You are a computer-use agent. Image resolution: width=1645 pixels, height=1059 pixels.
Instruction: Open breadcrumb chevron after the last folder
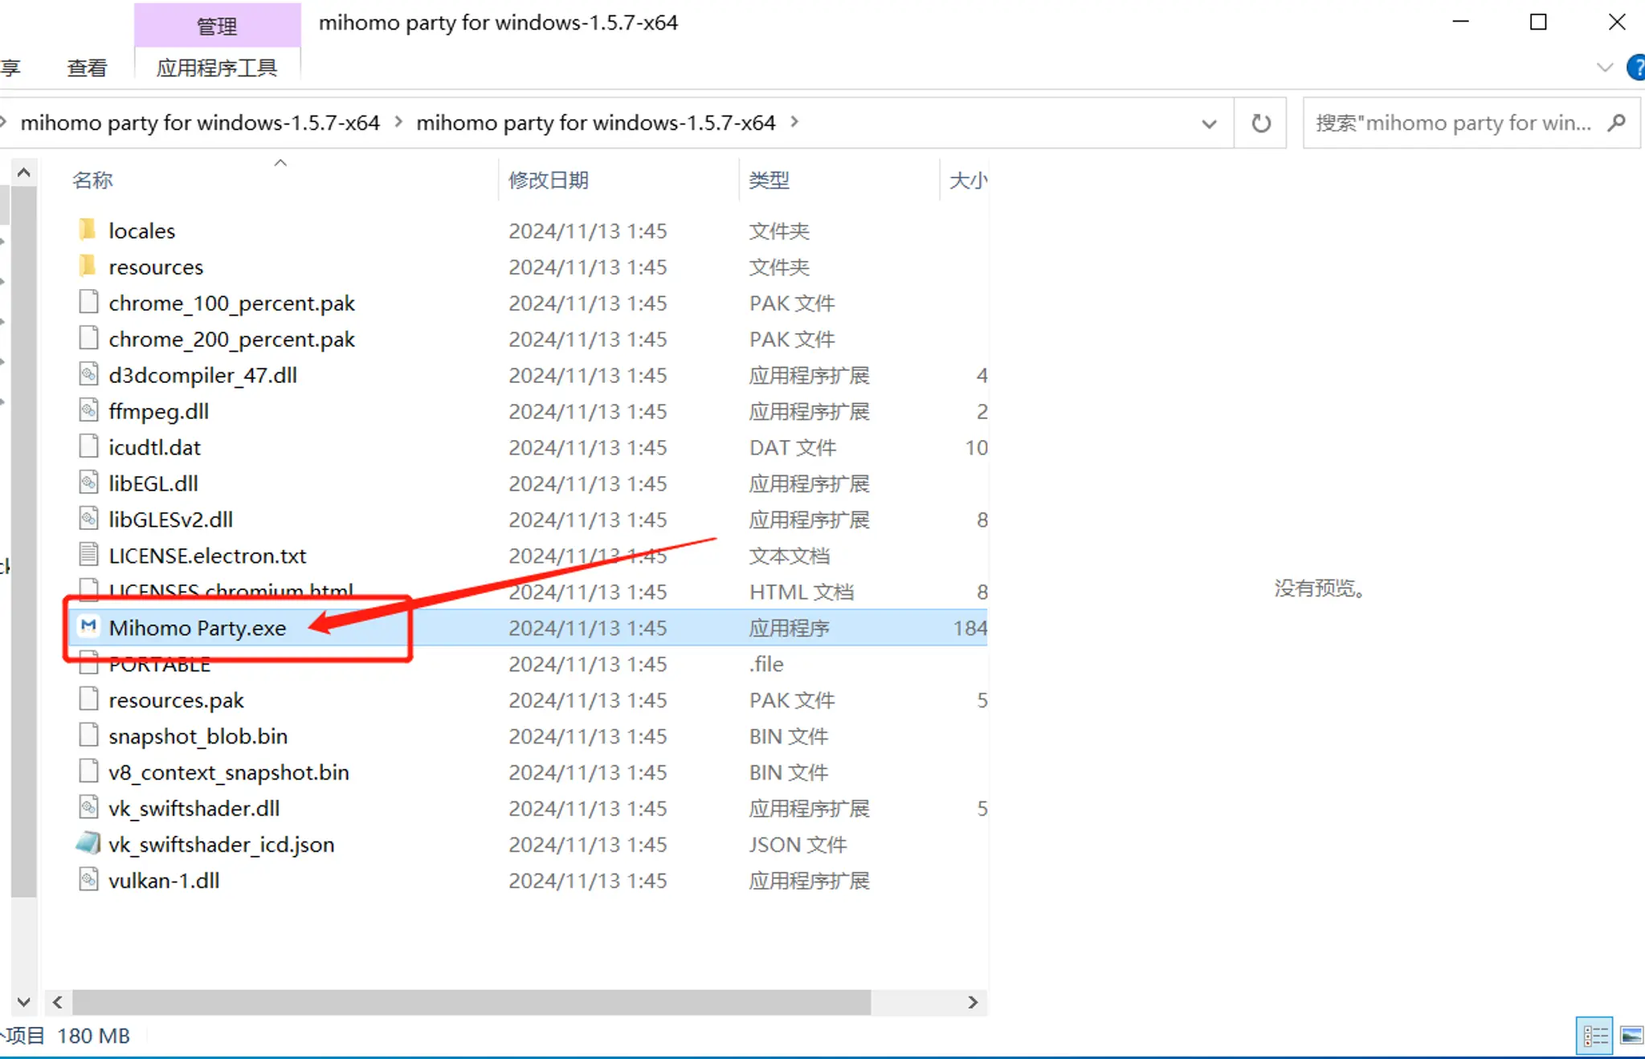click(x=794, y=122)
